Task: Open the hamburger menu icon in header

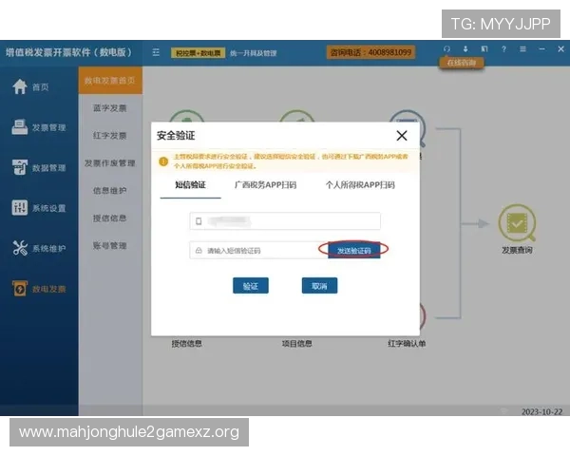Action: (x=522, y=49)
